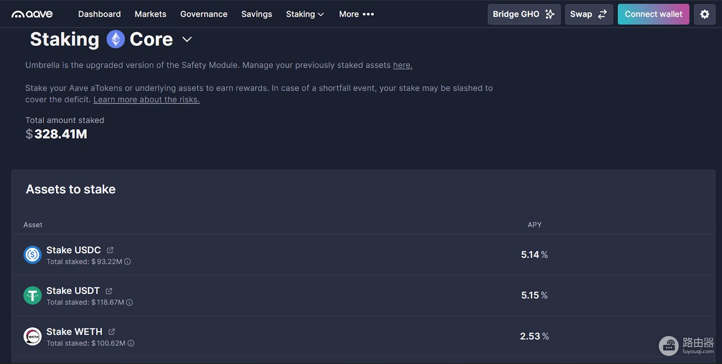
Task: Click the WETH token icon
Action: [32, 336]
